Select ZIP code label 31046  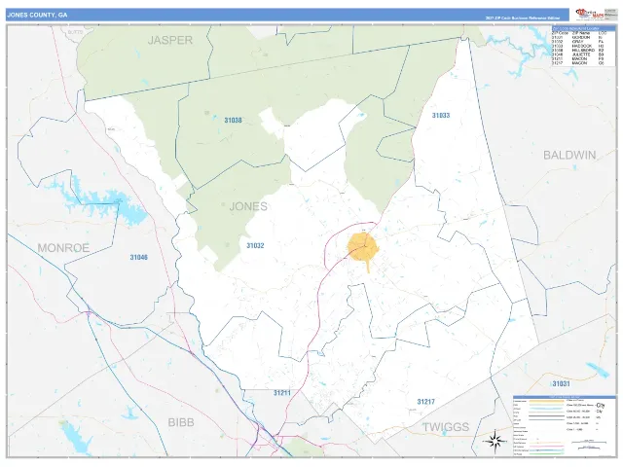click(x=138, y=257)
